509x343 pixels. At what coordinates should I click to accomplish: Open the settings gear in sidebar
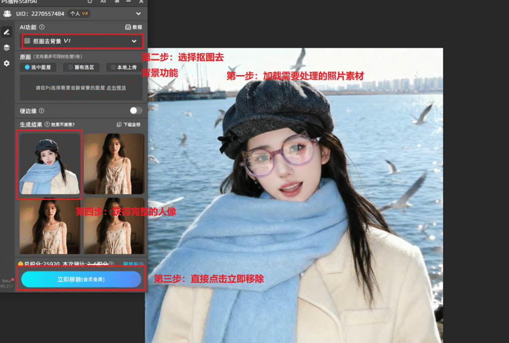tap(6, 64)
